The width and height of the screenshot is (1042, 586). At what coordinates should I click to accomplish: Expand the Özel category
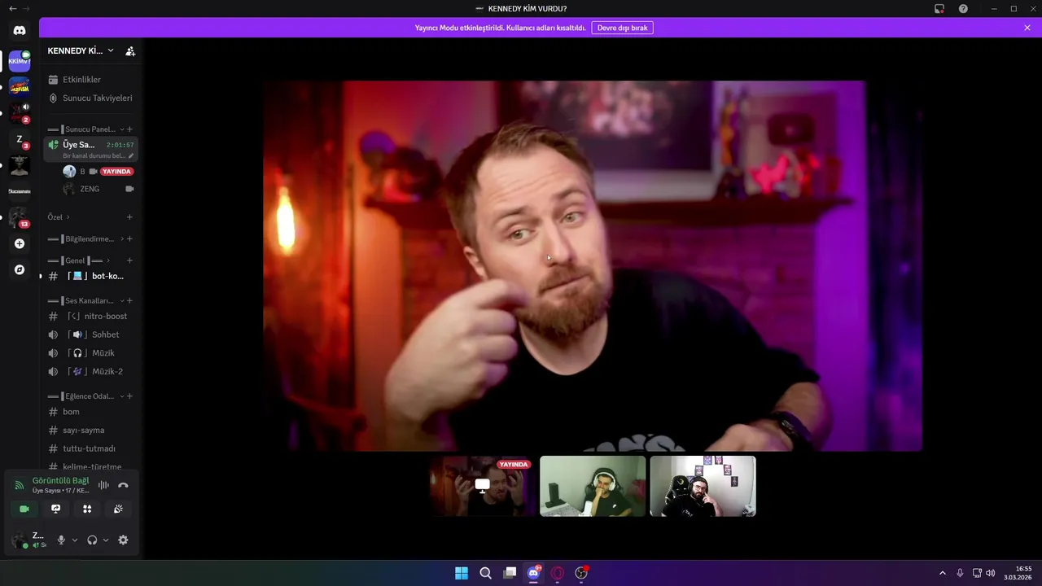59,217
